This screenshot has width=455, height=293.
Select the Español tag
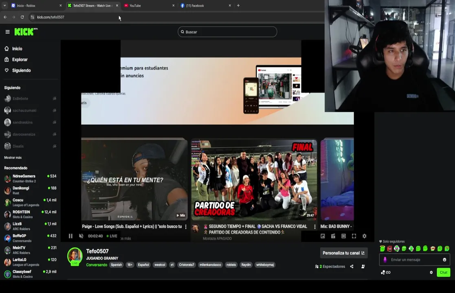(143, 265)
